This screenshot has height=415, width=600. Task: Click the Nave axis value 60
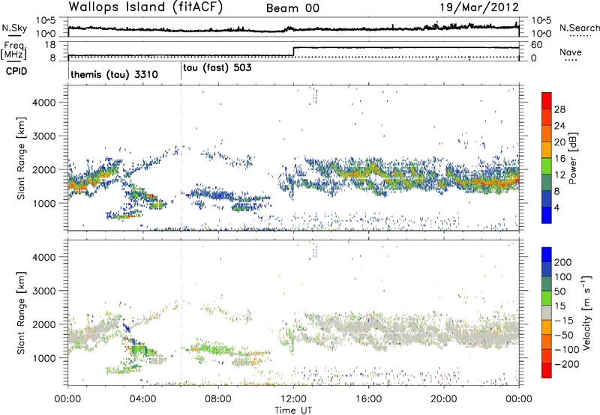tap(537, 45)
